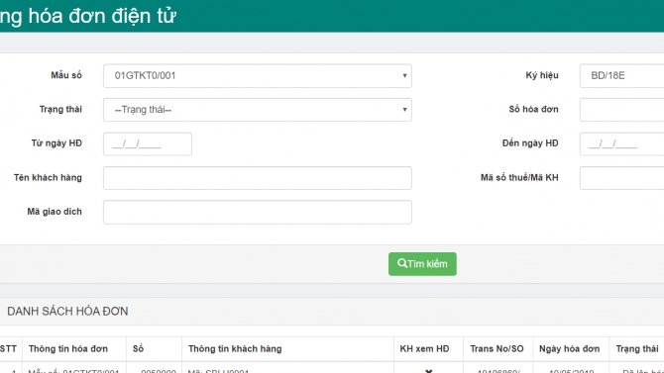
Task: Open the Mẫu số dropdown
Action: (258, 76)
